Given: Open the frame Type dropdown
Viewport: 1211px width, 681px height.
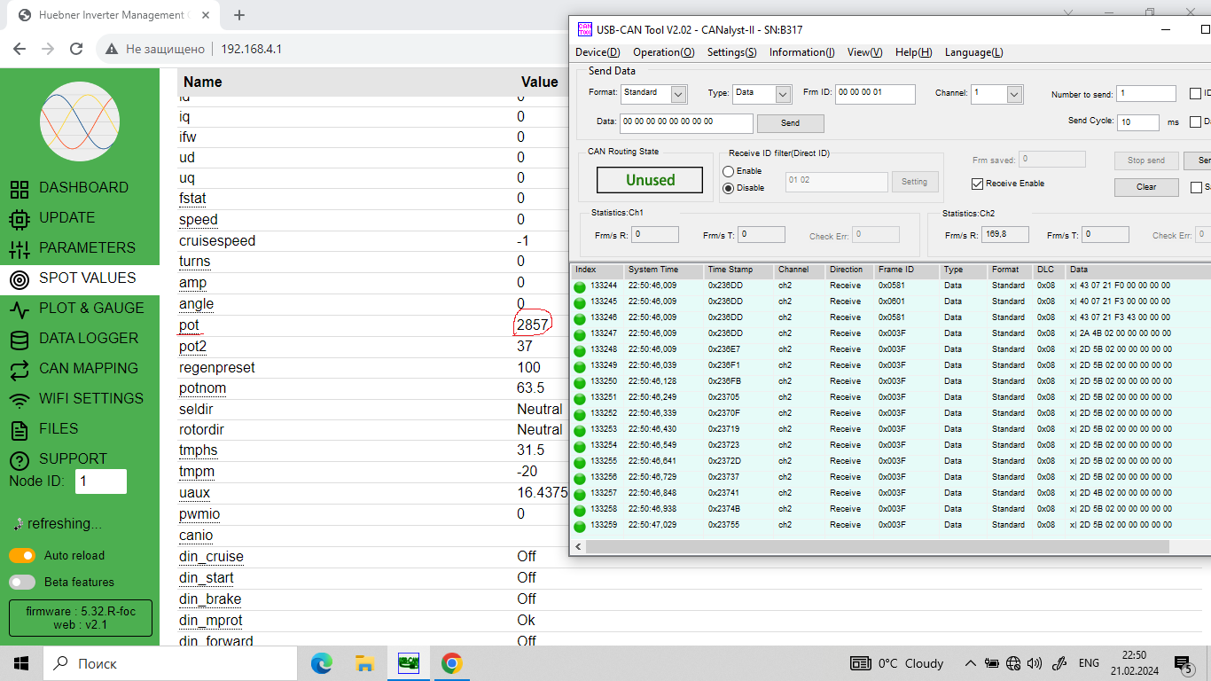Looking at the screenshot, I should [x=783, y=94].
